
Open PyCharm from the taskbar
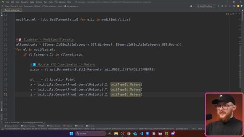[x=166, y=134]
